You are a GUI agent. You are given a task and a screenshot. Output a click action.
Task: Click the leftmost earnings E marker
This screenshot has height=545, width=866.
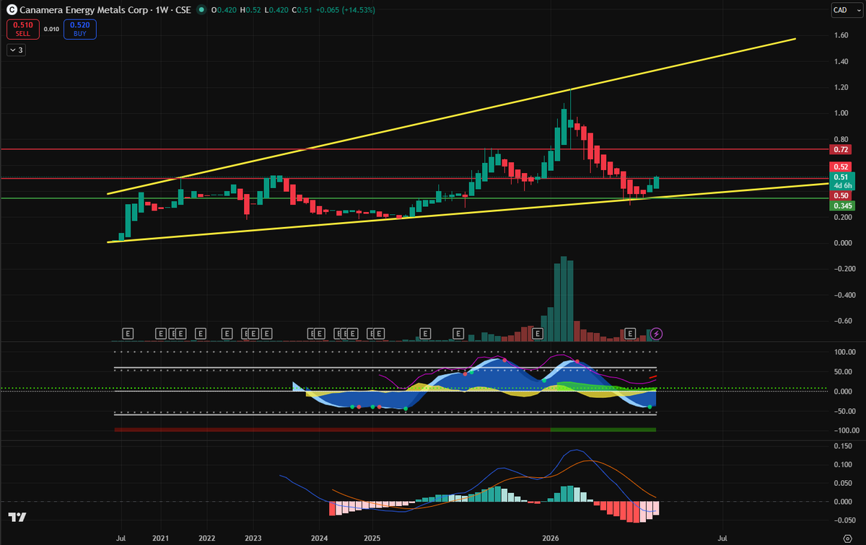[128, 333]
